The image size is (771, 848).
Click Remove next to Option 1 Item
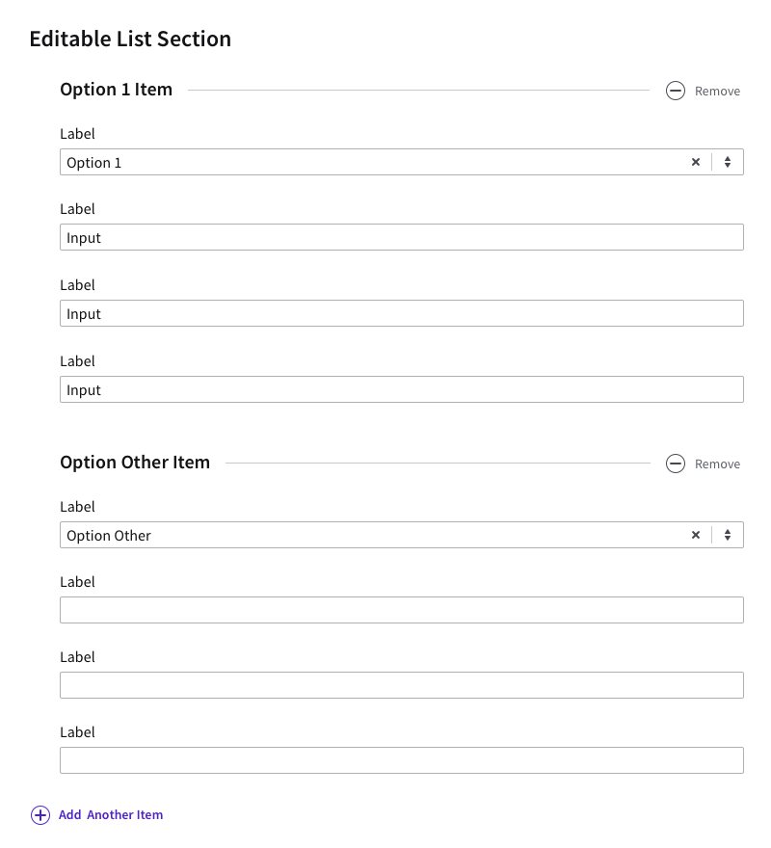(x=717, y=91)
